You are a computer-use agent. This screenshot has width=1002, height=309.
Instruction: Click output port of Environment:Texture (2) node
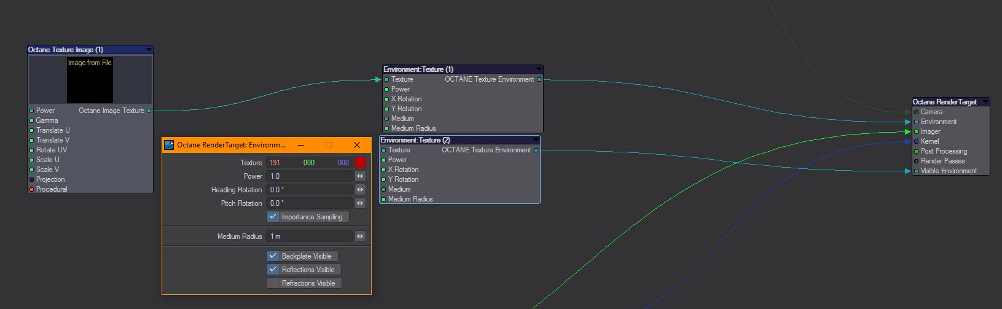point(536,151)
